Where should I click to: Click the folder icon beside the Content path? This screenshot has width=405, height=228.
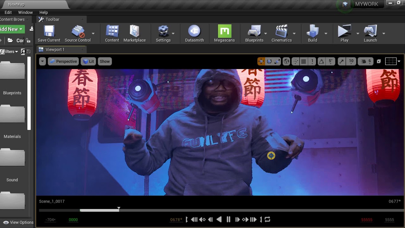coord(10,40)
